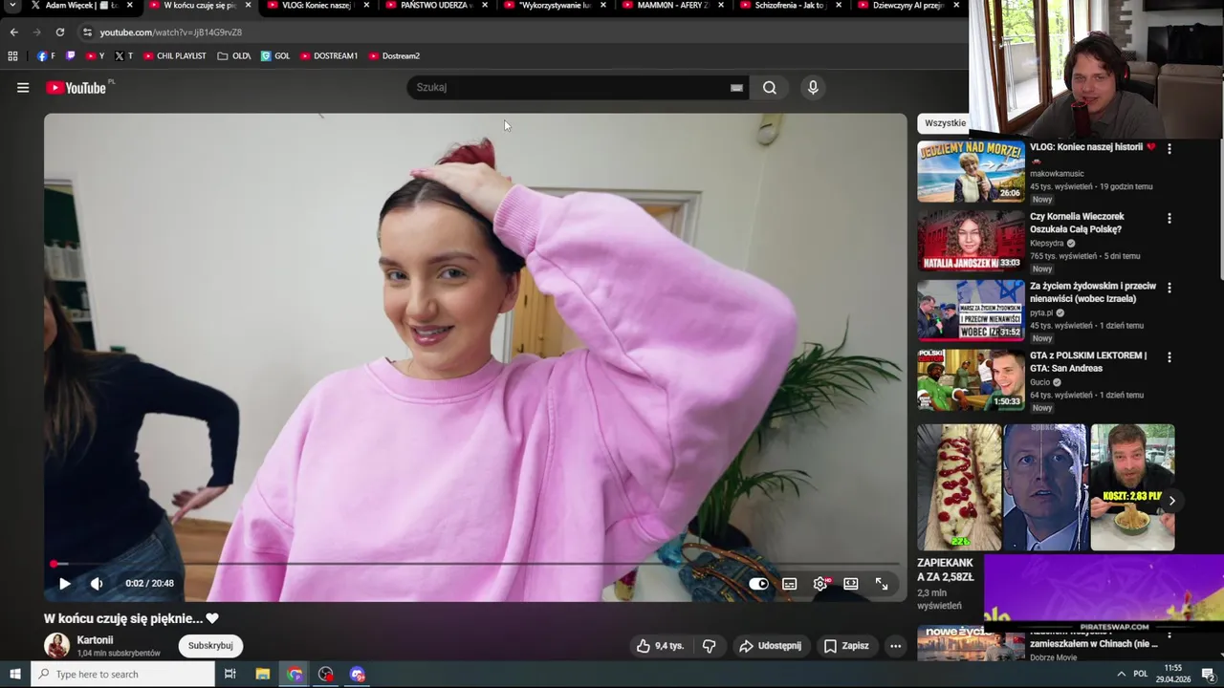This screenshot has width=1224, height=688.
Task: Open the Kartonii channel avatar
Action: point(57,646)
